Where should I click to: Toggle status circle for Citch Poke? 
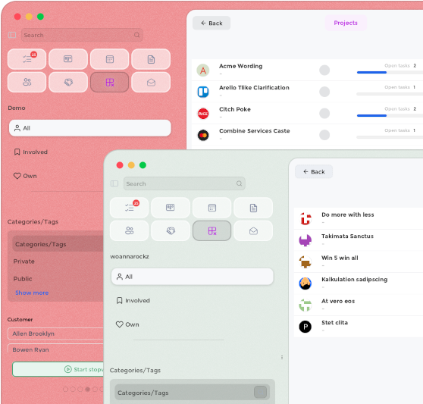click(x=324, y=113)
